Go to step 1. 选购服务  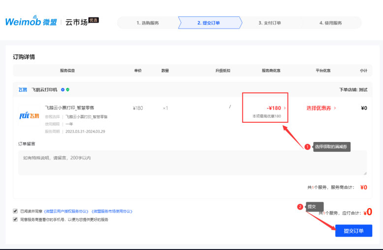(x=148, y=23)
